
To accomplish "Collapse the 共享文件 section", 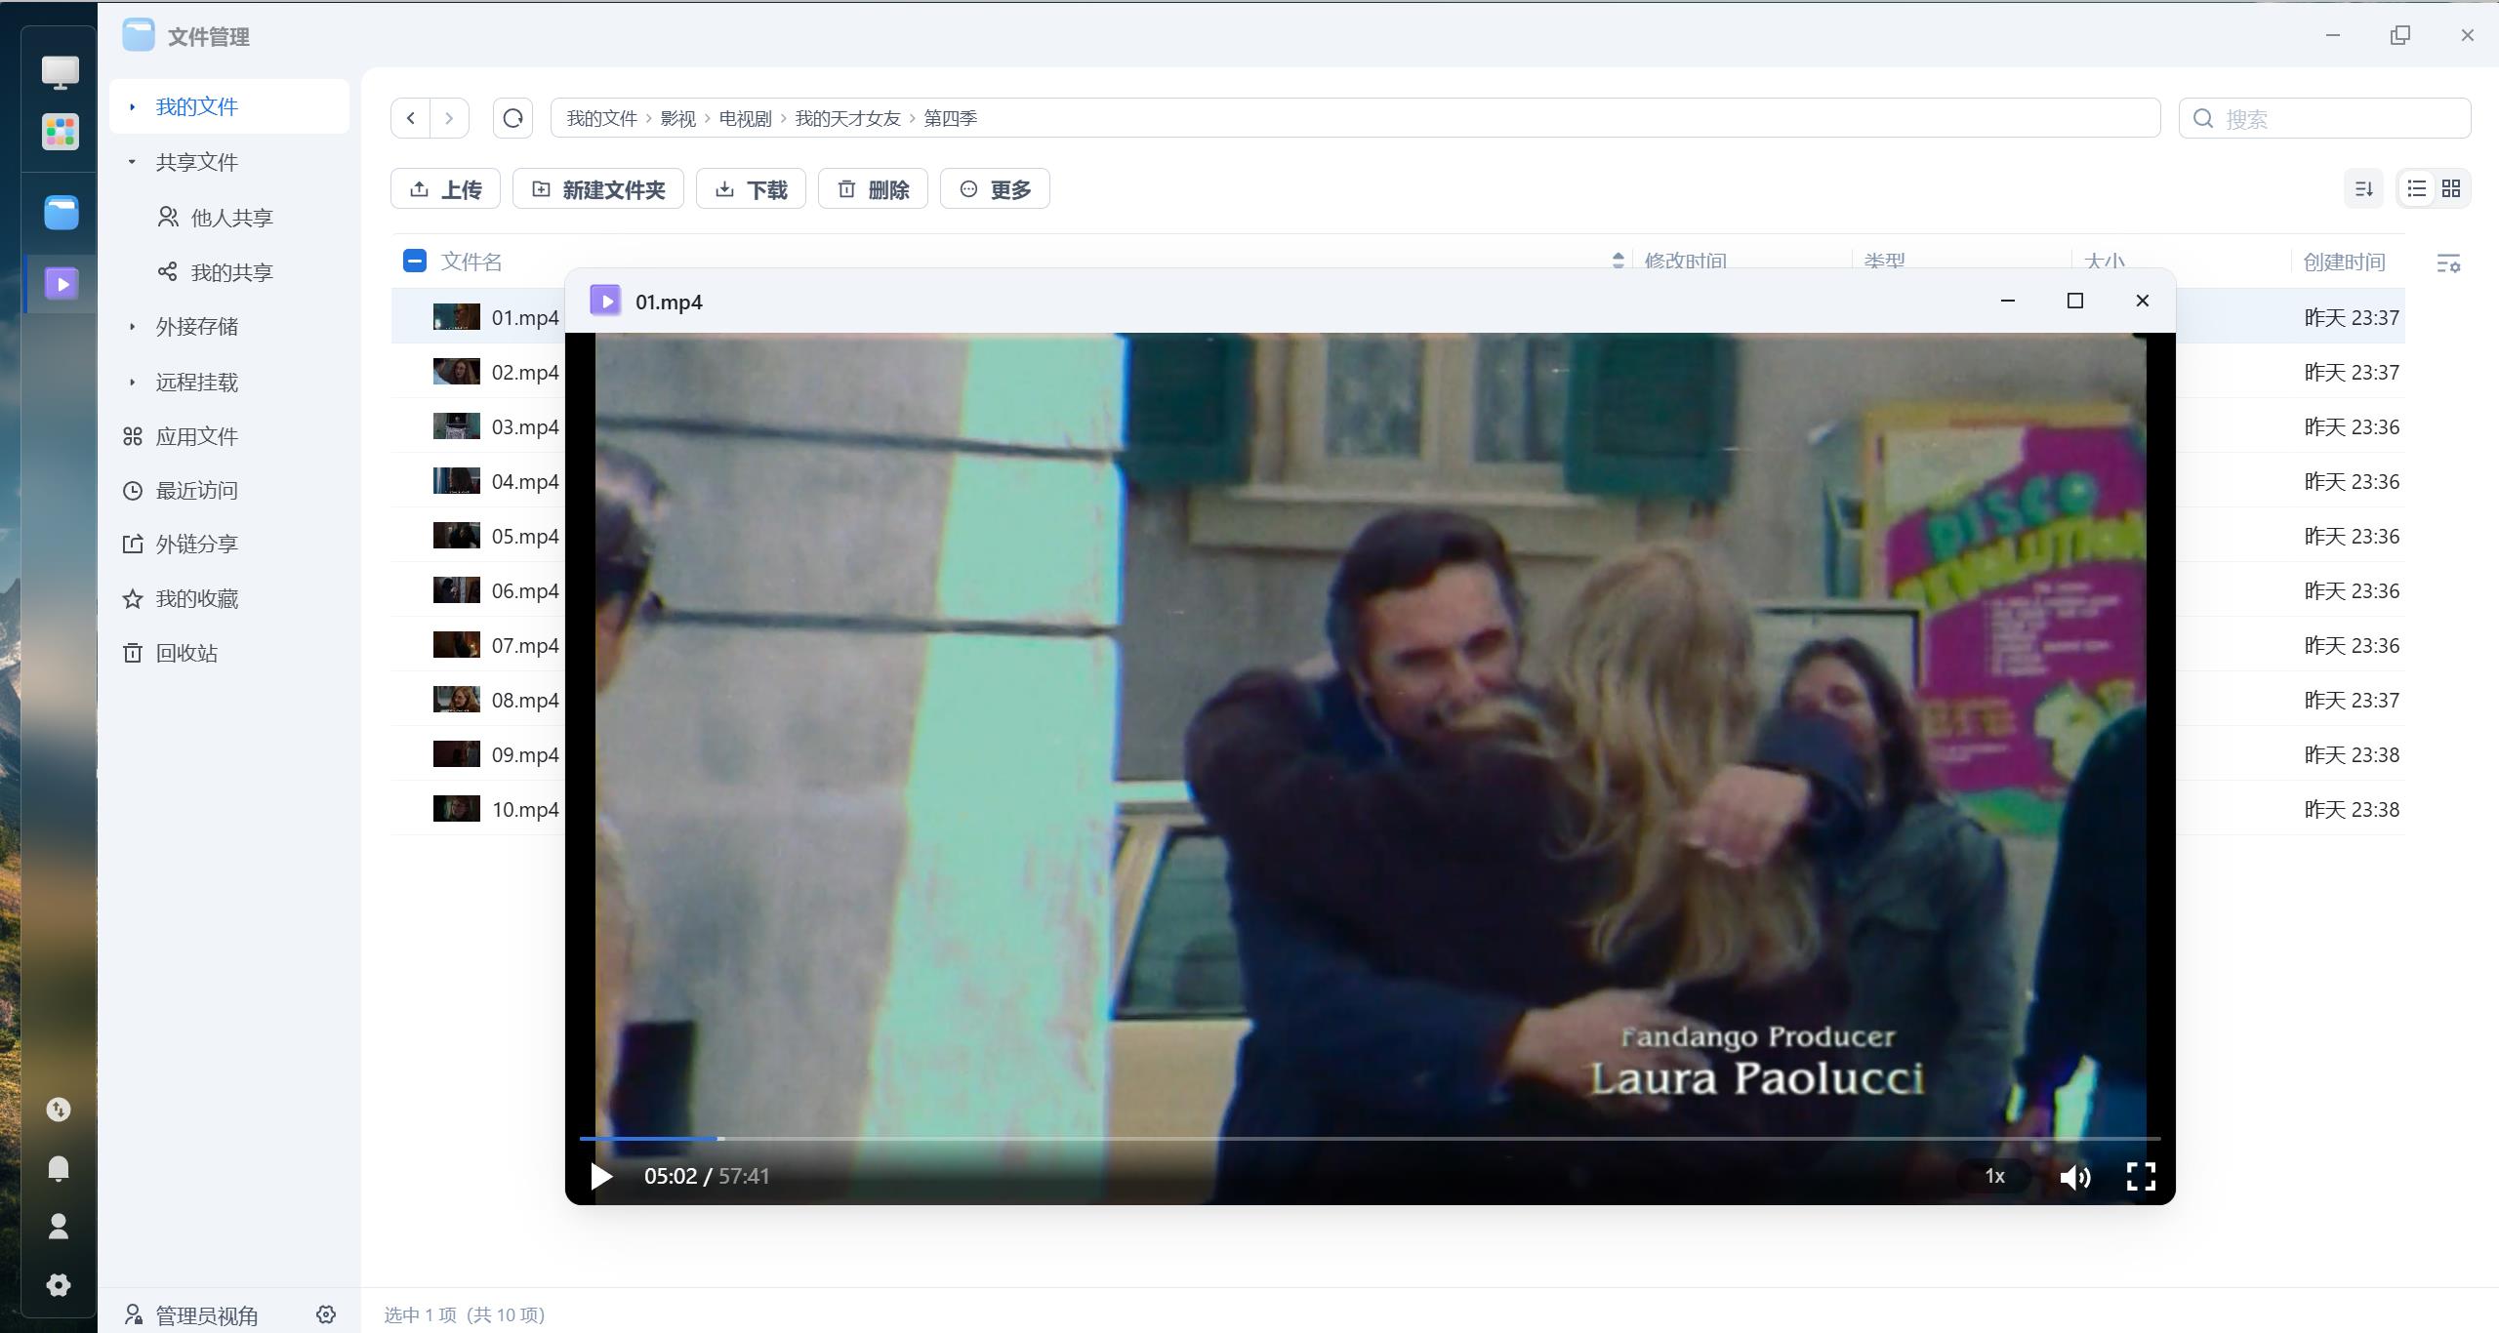I will (132, 162).
